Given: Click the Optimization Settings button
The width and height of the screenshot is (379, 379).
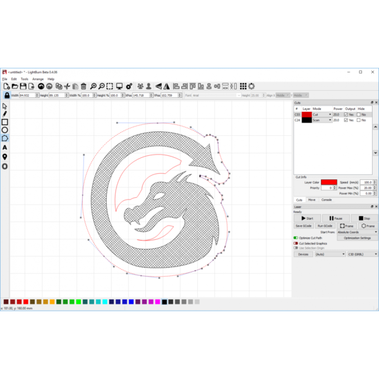Looking at the screenshot, I should coord(357,238).
